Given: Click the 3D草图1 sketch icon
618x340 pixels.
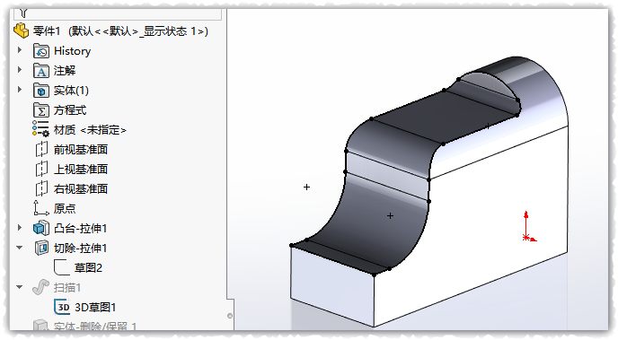Looking at the screenshot, I should (62, 307).
